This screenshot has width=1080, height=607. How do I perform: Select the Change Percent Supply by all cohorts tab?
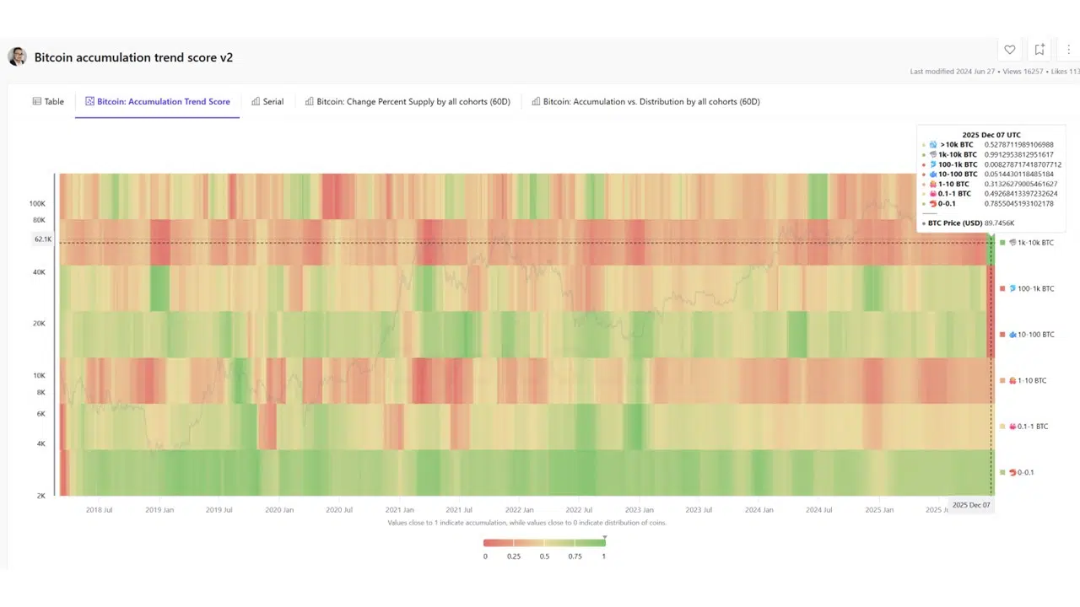tap(408, 101)
